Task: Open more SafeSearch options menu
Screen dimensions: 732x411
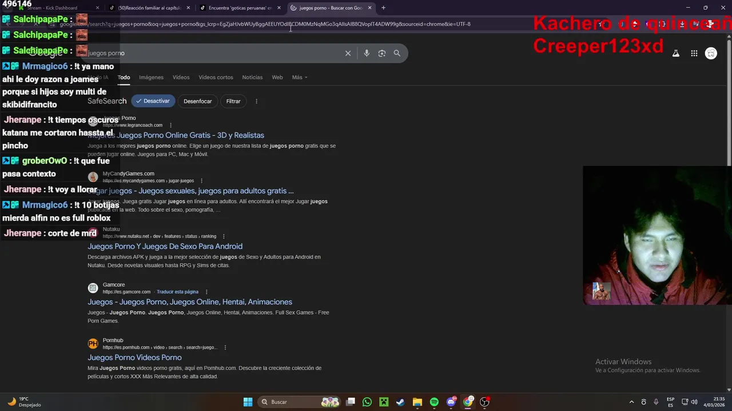Action: pos(256,101)
